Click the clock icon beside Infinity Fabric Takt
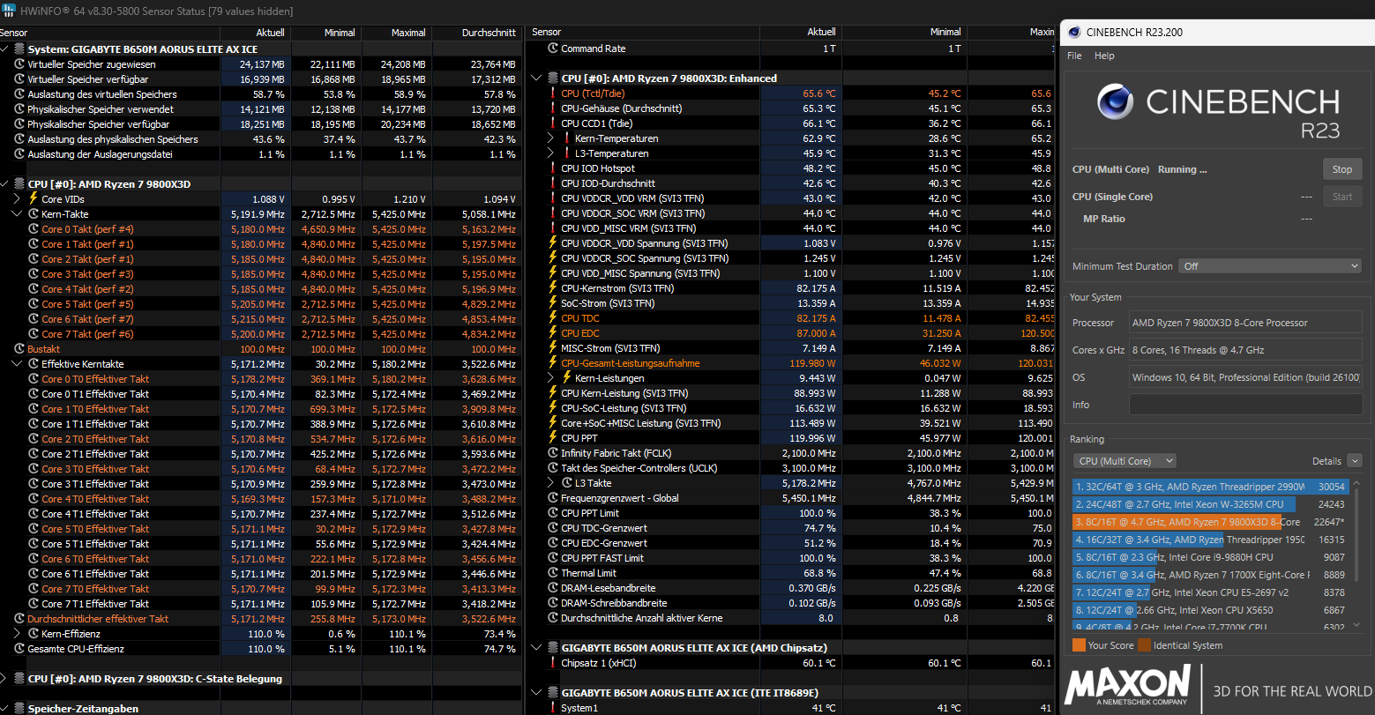The image size is (1375, 715). tap(553, 453)
